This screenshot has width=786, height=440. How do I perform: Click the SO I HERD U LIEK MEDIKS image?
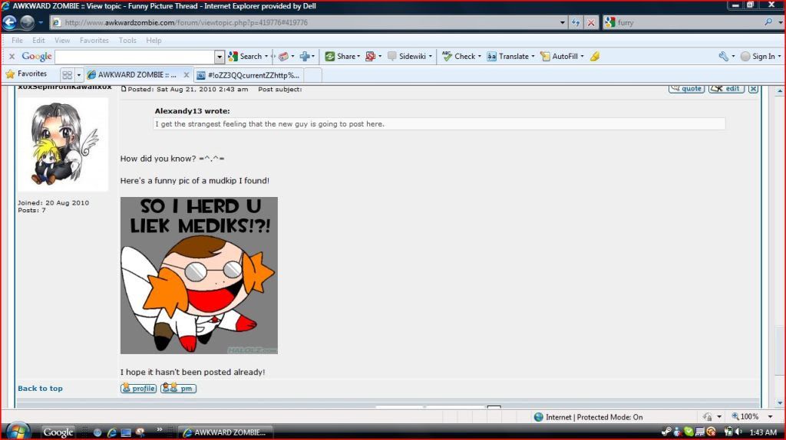coord(199,275)
